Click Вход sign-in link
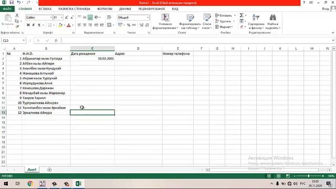The width and height of the screenshot is (336, 189). pos(325,9)
